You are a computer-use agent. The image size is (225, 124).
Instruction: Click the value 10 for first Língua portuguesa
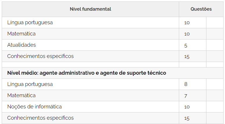(187, 23)
